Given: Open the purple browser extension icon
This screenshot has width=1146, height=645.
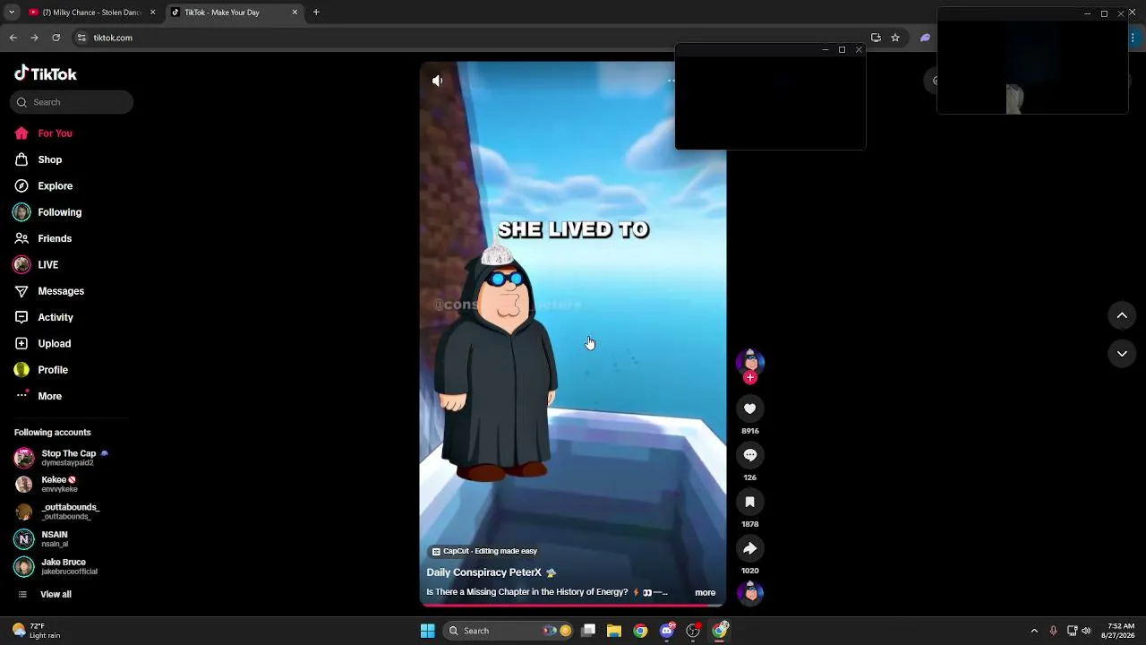Looking at the screenshot, I should [x=925, y=38].
